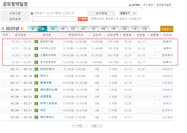187x133 pixels.
Task: Click KOSDAQ icon in 더즌 row
Action: 36,111
